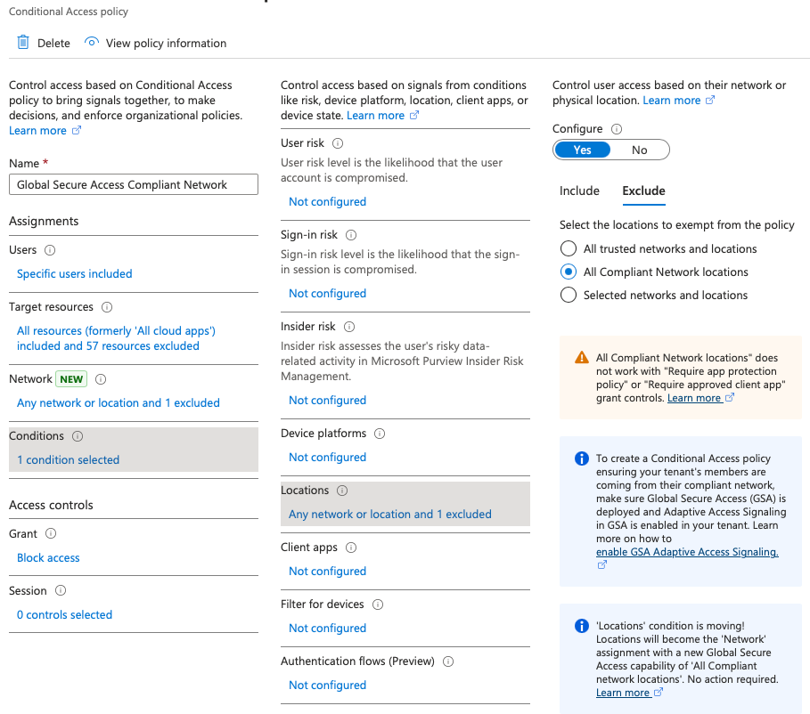This screenshot has width=810, height=714.
Task: Click the info icon beside Configure
Action: click(x=617, y=129)
